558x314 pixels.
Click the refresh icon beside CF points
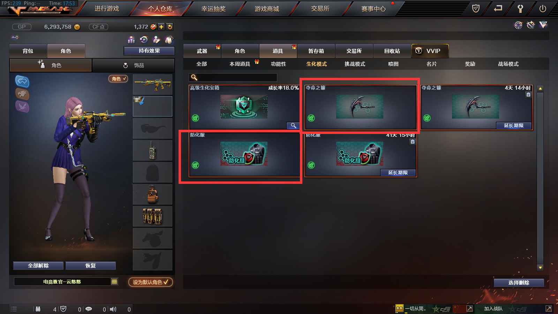click(x=169, y=27)
